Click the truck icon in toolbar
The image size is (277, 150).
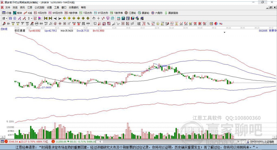[142, 18]
